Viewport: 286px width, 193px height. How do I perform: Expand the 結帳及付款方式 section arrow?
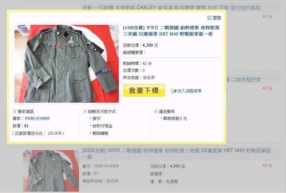(x=85, y=112)
